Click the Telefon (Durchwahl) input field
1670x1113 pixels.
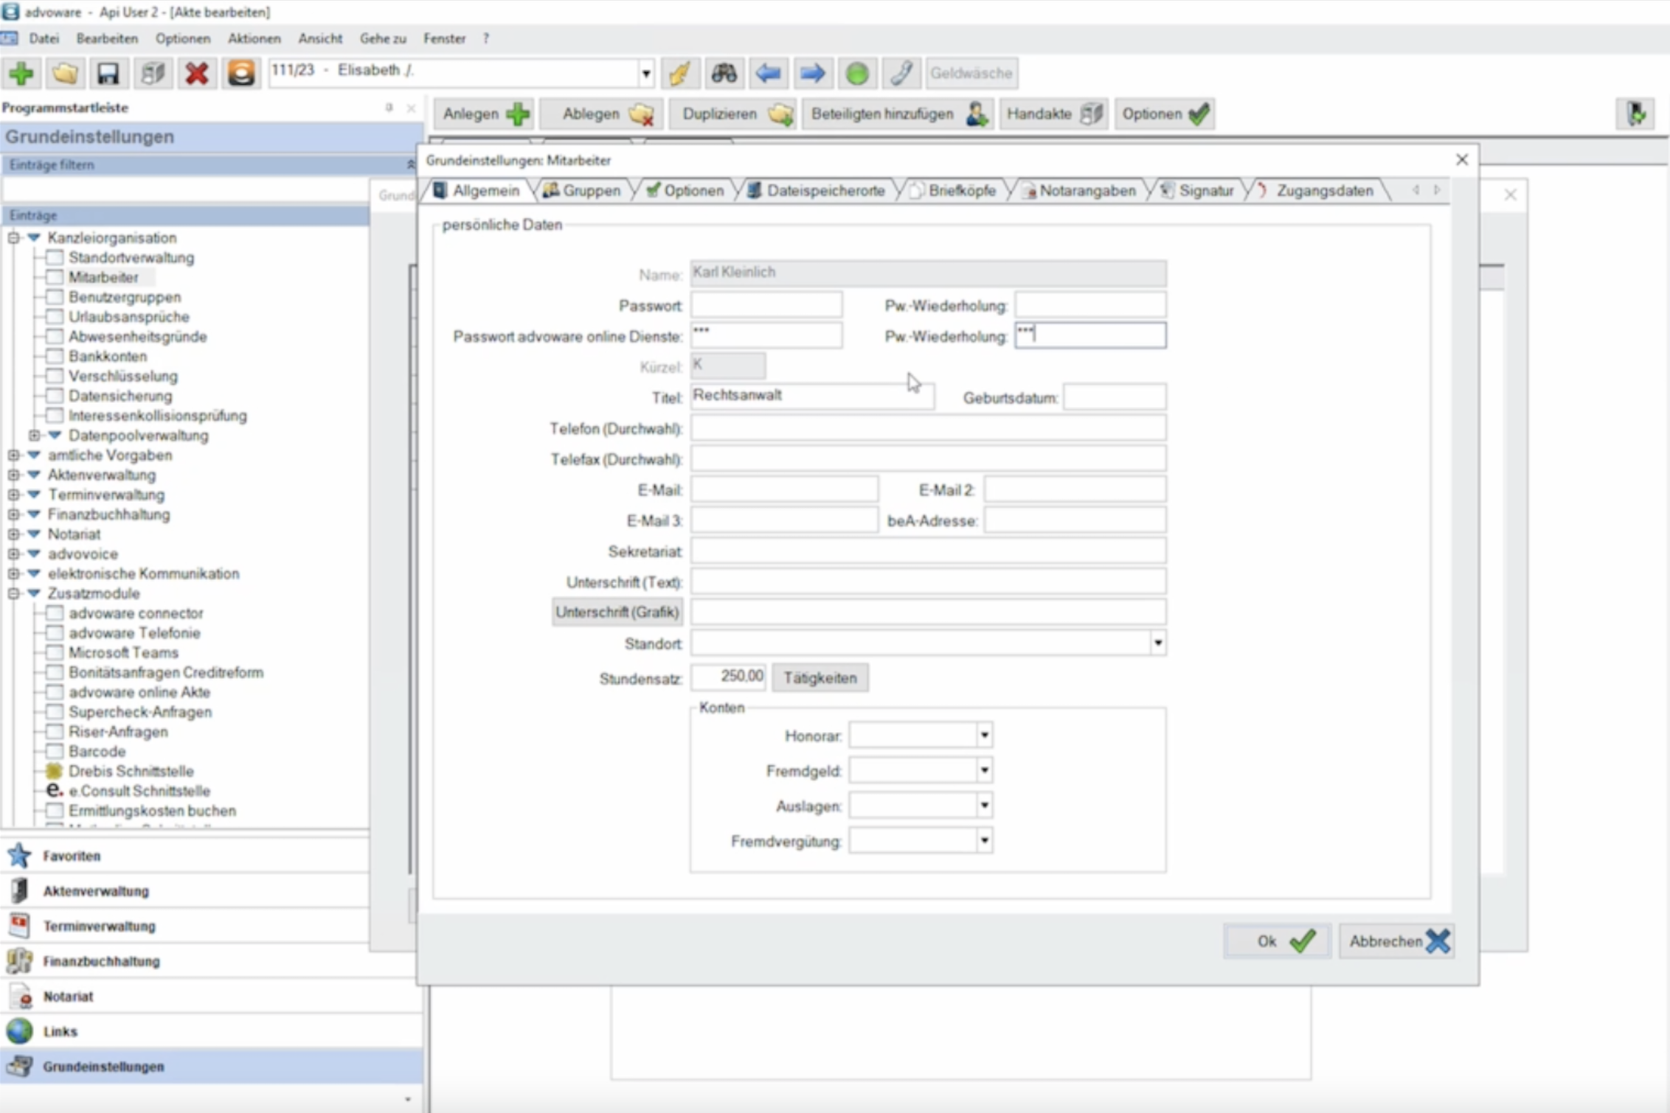click(929, 428)
